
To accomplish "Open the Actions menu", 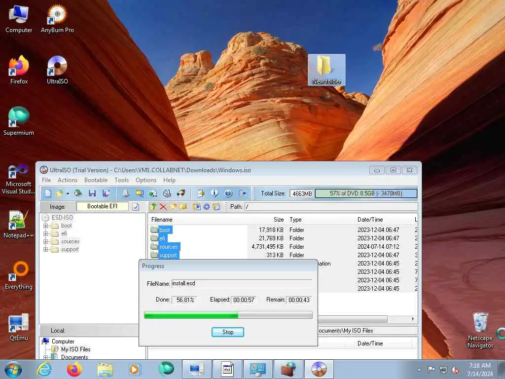I will (67, 180).
